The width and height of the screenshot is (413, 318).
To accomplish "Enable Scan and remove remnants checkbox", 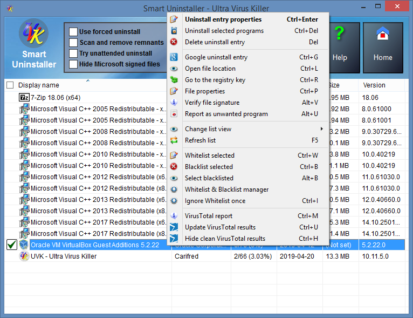I will [x=73, y=43].
